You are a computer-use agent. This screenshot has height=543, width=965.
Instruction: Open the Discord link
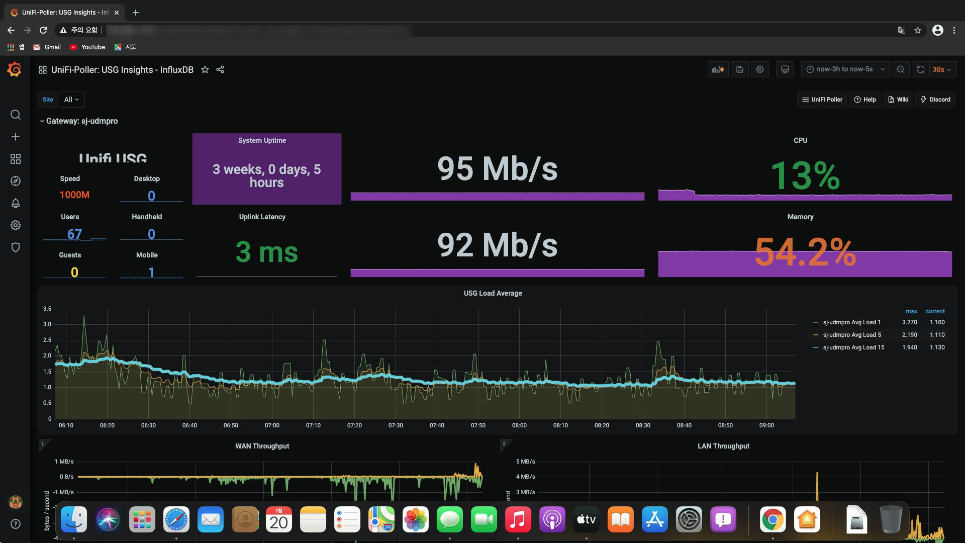(935, 100)
